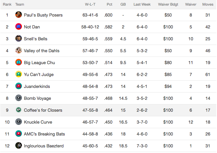Go to Knuckle Curve team name

tap(38, 122)
